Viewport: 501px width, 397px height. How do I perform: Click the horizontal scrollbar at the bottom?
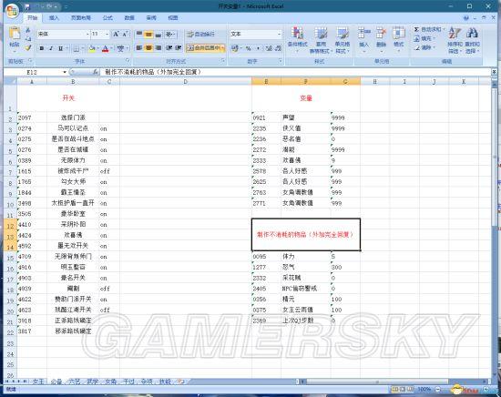point(378,382)
